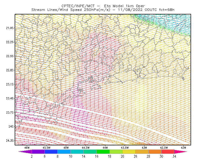Click the latitude label "23.1S"
This screenshot has height=159, width=206.
[10, 84]
